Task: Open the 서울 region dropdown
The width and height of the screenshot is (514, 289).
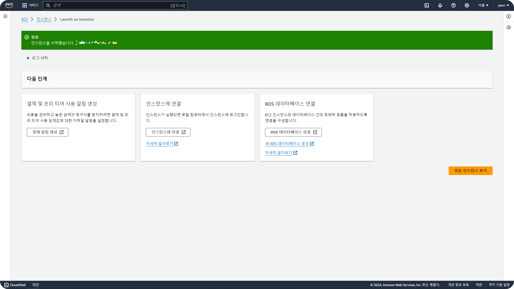Action: point(483,5)
